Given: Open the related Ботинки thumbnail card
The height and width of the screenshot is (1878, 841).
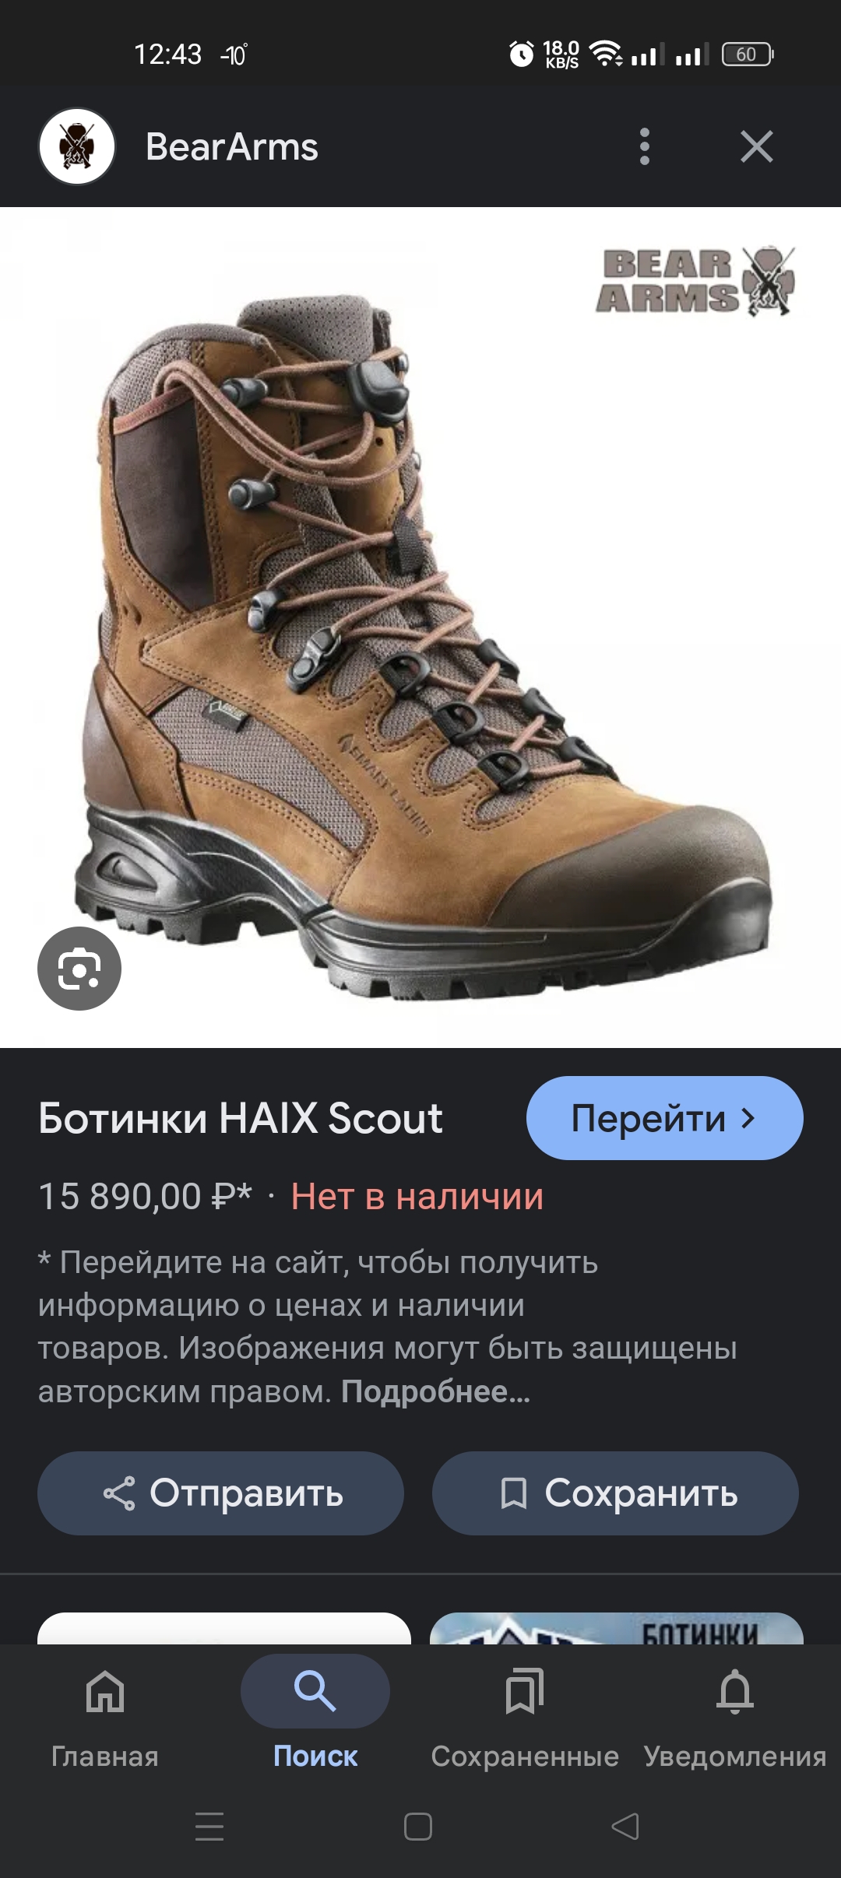Looking at the screenshot, I should pos(617,1628).
